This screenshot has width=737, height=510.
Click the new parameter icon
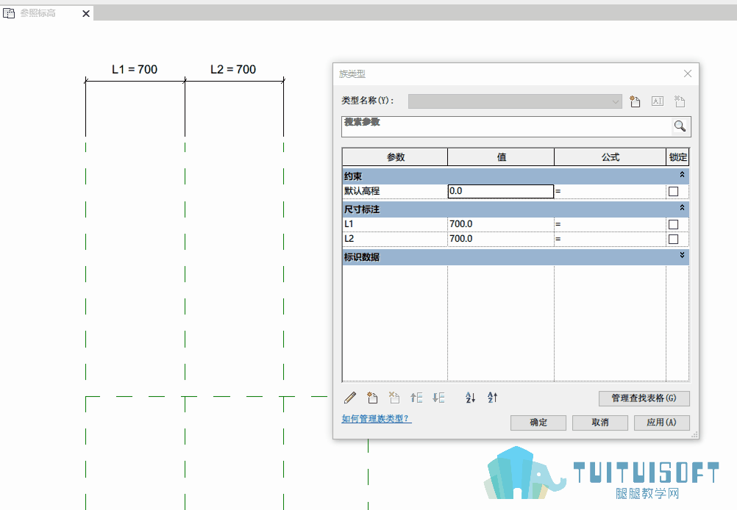[x=372, y=398]
